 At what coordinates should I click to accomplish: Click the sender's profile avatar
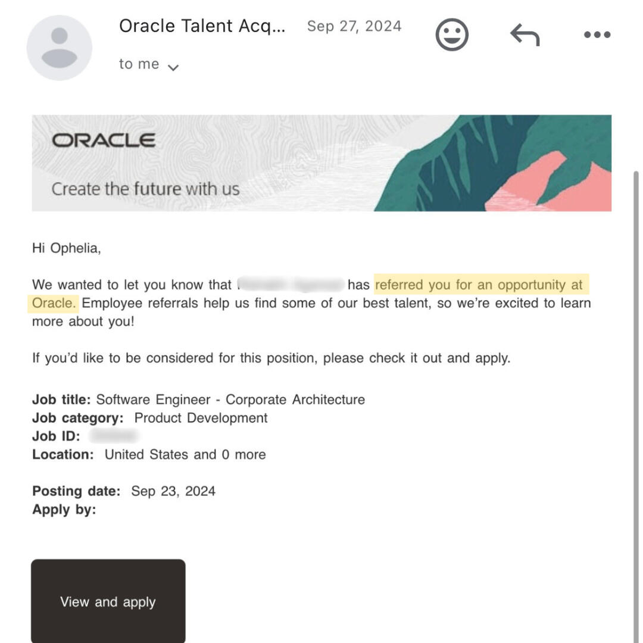click(60, 48)
